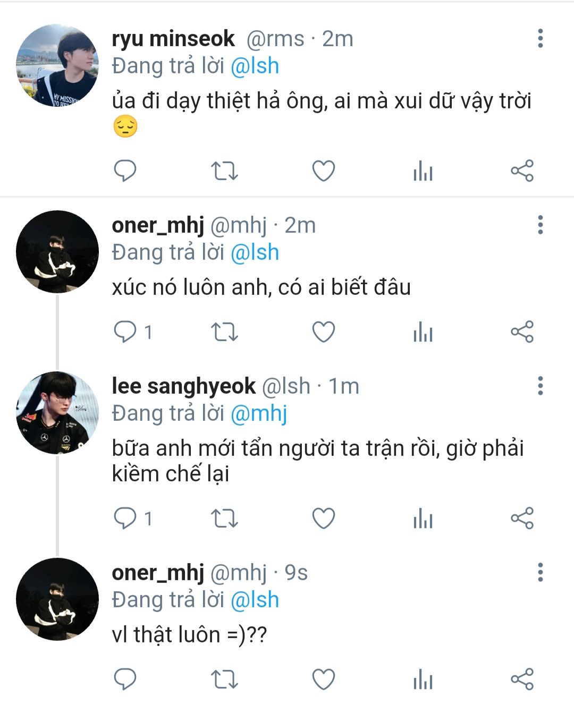Reply to lee sanghyeok's tweet

[125, 519]
